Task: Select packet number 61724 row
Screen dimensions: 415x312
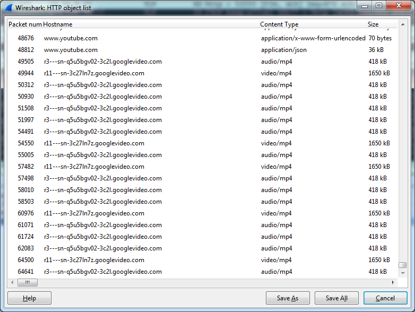Action: coord(203,237)
